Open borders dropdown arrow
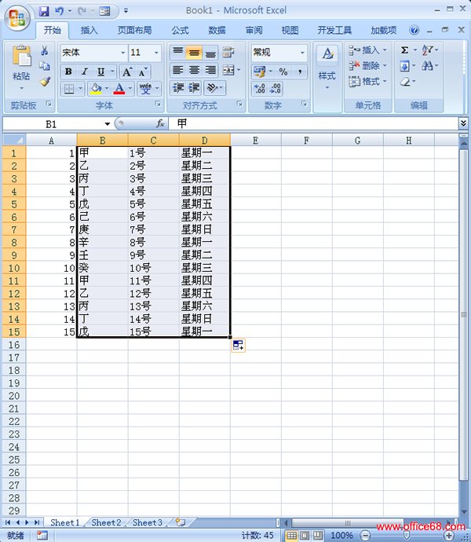 point(81,89)
